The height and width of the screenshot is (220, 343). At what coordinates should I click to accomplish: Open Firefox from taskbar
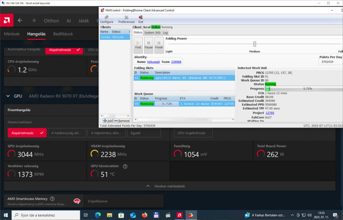pos(144,215)
